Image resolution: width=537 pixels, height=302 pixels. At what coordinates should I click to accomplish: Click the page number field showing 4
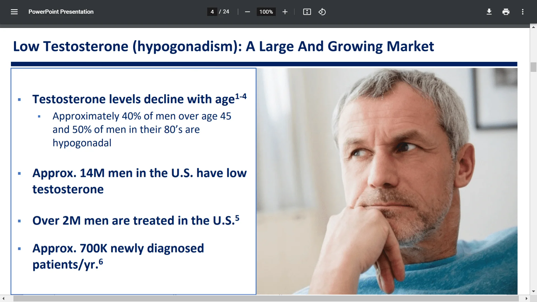pyautogui.click(x=212, y=12)
